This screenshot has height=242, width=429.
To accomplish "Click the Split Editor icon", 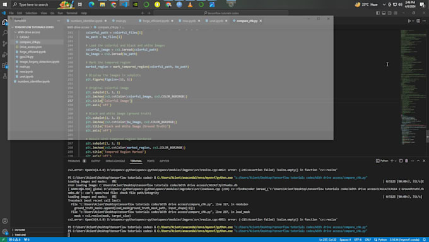I will pos(418,21).
